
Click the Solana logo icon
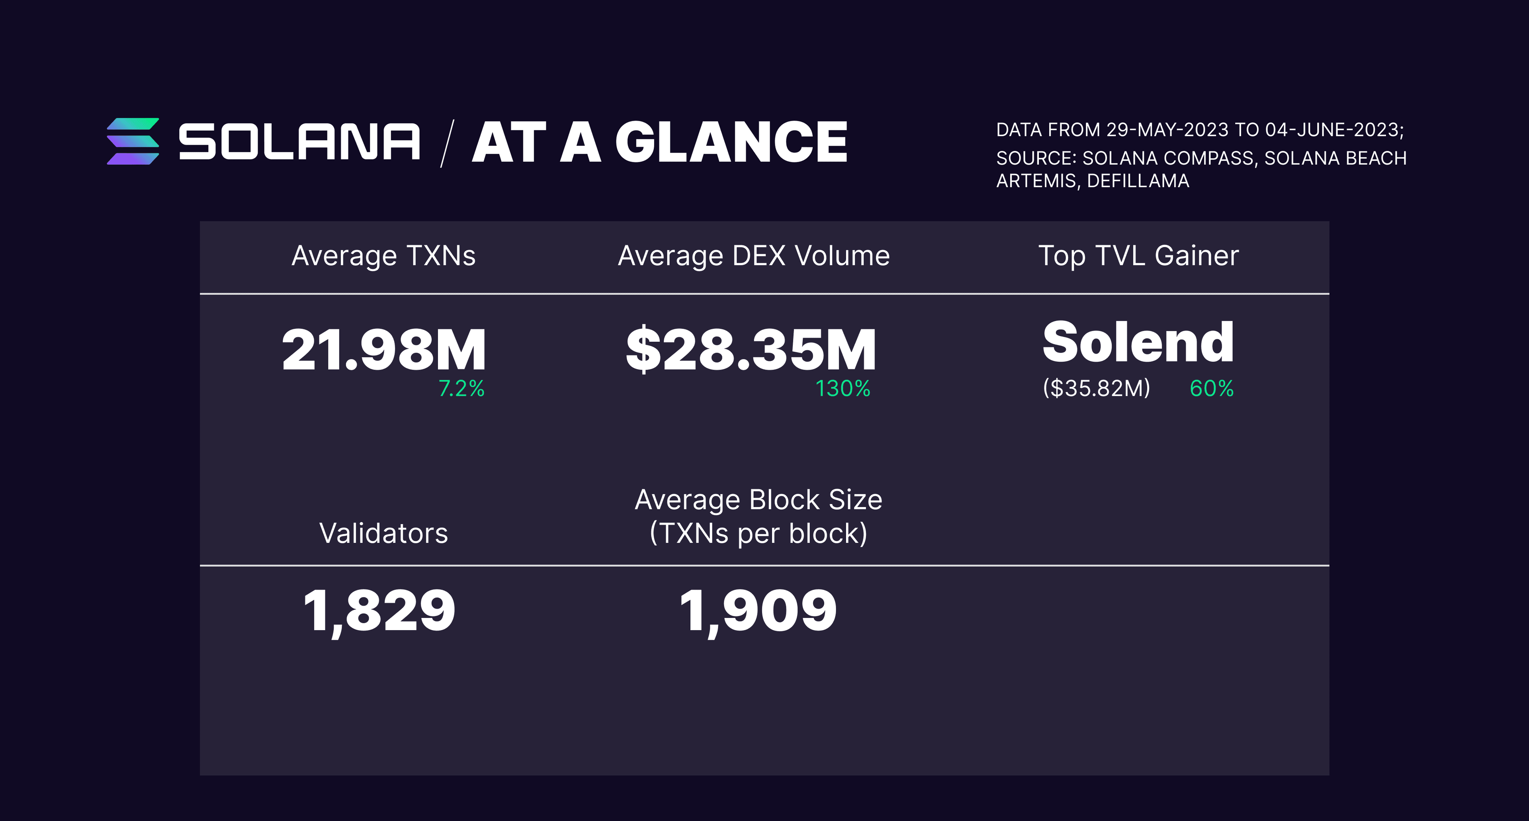[133, 141]
